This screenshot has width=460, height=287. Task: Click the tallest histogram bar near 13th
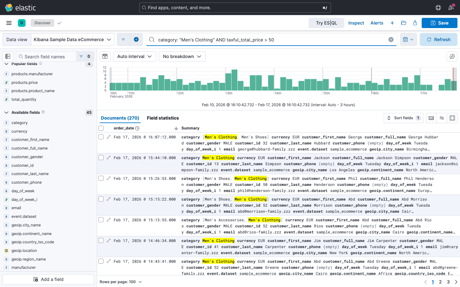234,80
